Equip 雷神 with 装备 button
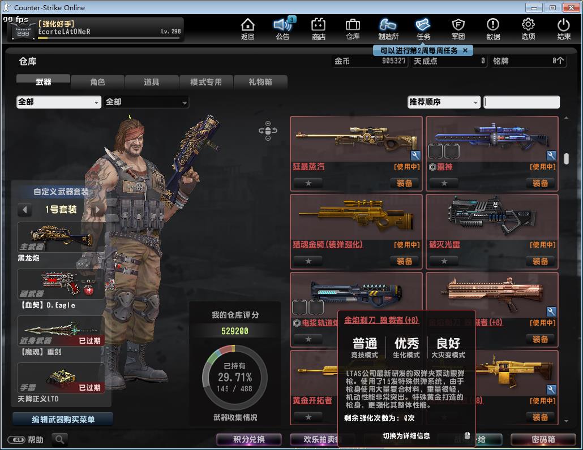 (540, 183)
